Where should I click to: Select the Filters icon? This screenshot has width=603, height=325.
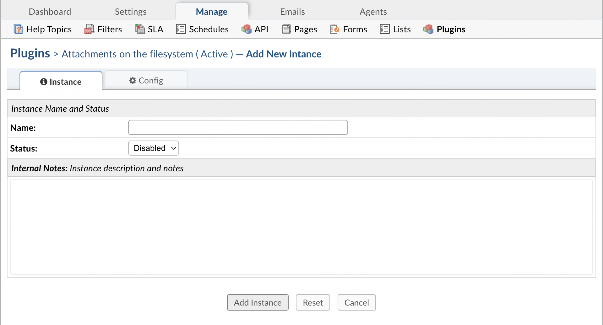pos(89,29)
